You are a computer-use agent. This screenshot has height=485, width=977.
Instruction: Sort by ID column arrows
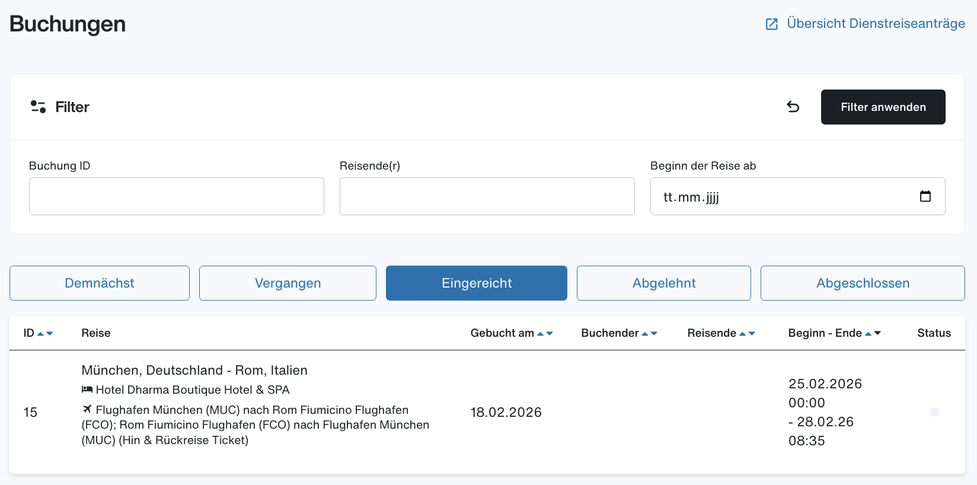pos(45,334)
